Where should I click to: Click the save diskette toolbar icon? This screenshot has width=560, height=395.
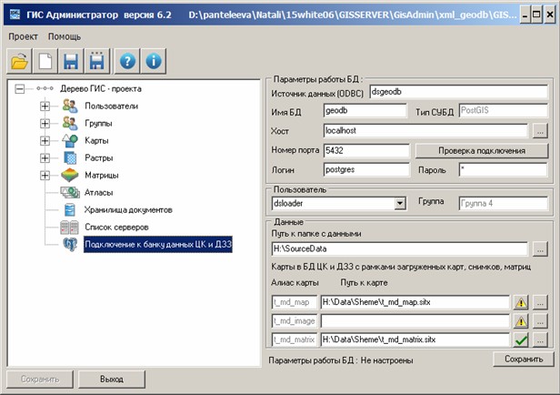72,62
